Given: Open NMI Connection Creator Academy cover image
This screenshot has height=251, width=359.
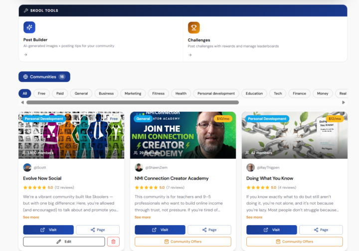Looking at the screenshot, I should point(183,135).
